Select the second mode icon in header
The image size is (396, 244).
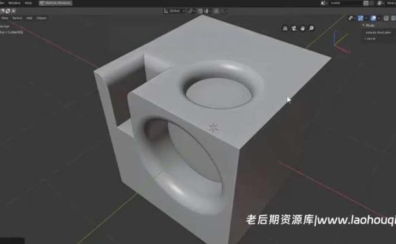(x=8, y=11)
